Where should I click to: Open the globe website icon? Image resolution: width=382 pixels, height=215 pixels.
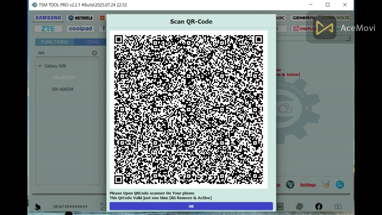point(300,206)
